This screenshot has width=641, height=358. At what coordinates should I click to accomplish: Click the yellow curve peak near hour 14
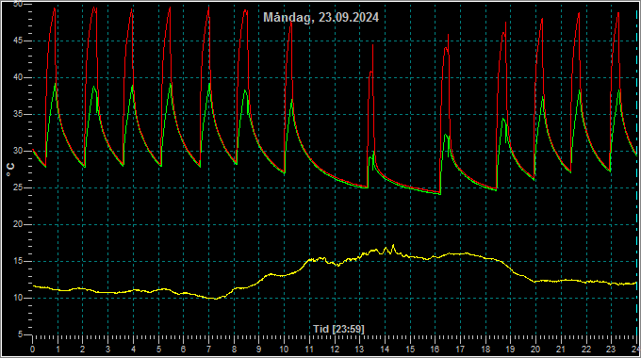(393, 245)
